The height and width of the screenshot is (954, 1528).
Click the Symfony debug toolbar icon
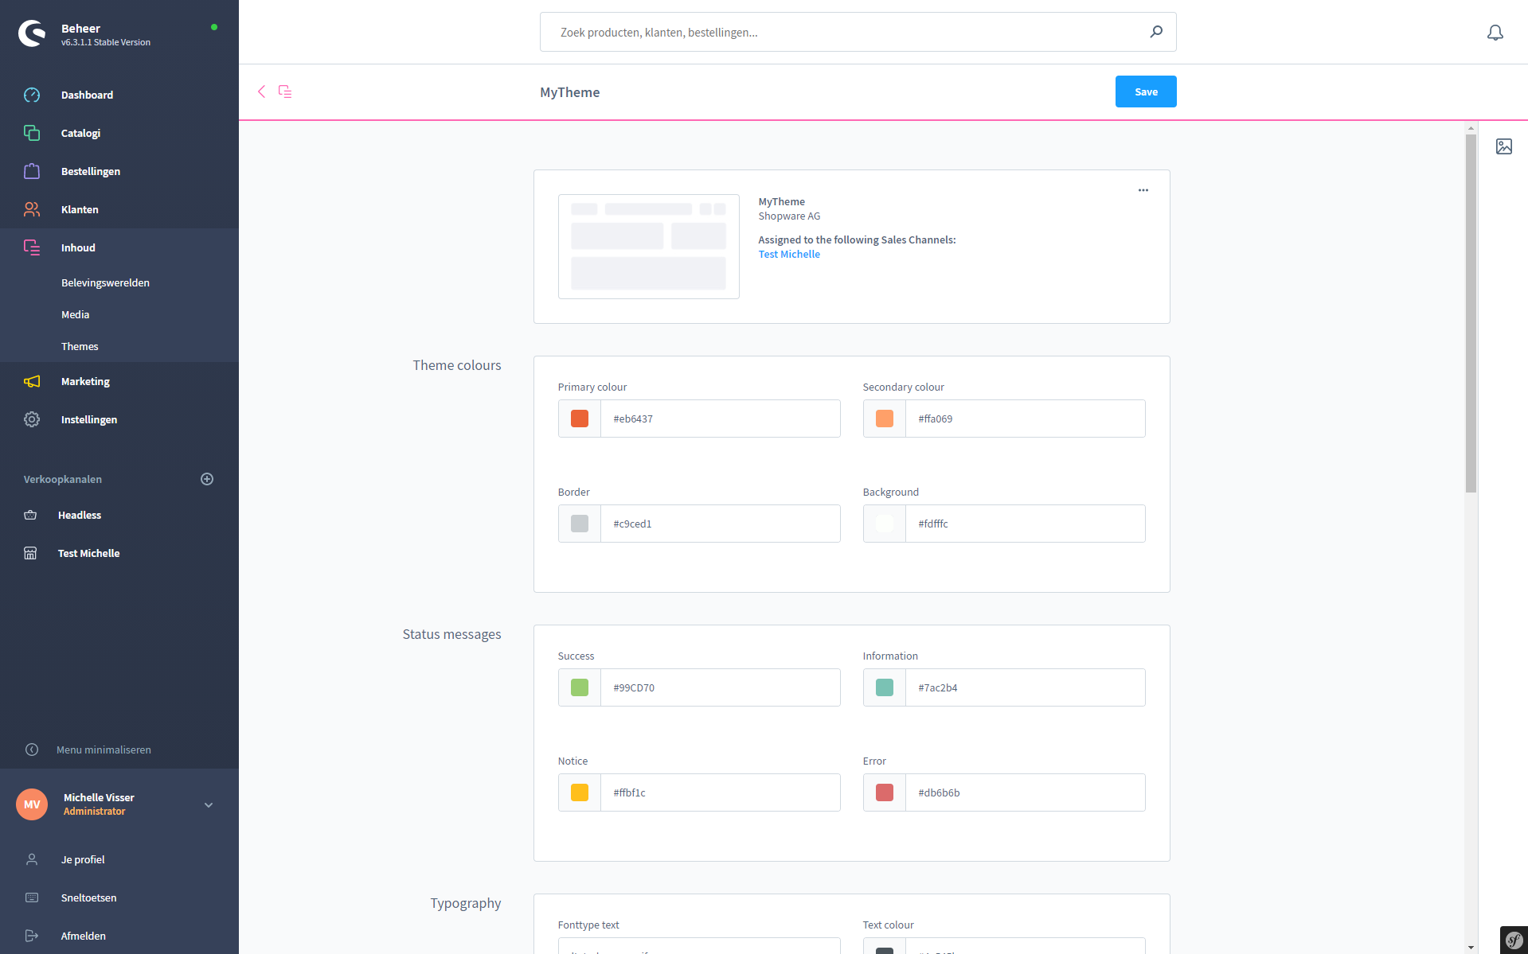1513,940
